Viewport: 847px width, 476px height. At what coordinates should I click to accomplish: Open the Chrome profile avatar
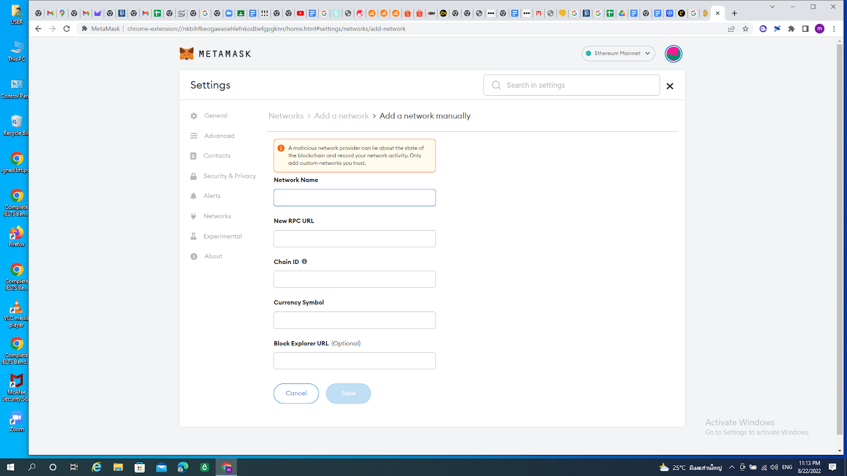819,29
